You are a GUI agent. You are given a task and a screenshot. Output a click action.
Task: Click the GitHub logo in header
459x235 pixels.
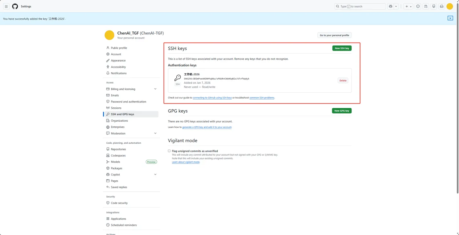(15, 6)
